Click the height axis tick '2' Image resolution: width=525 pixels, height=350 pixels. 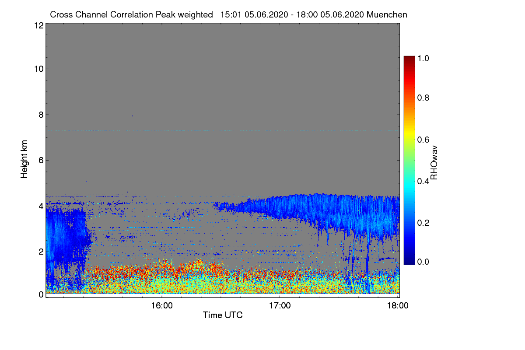point(41,252)
